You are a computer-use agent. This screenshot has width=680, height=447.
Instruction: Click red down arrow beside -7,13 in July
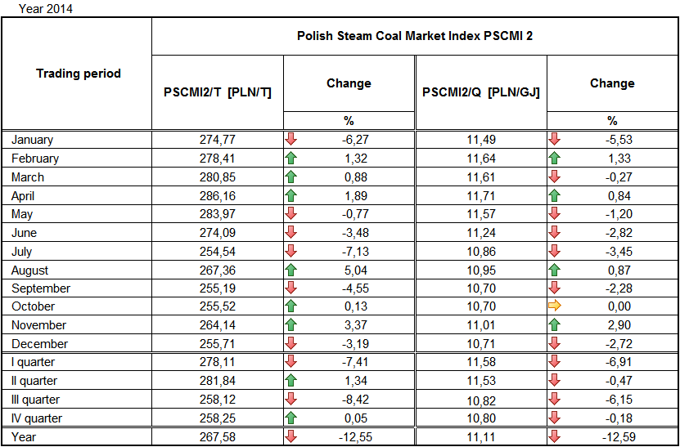[x=290, y=252]
